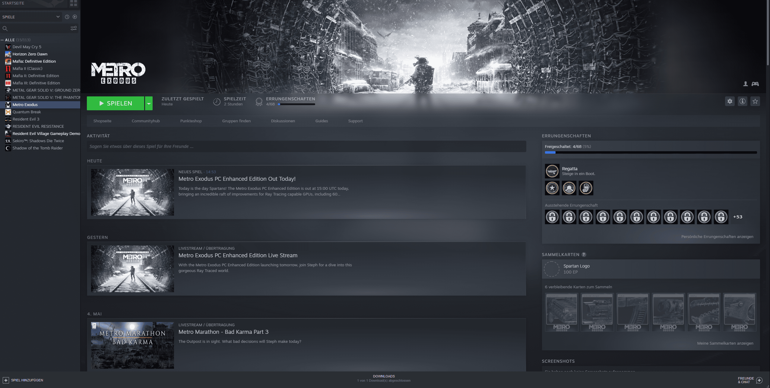The width and height of the screenshot is (770, 388).
Task: Expand the Spielen button dropdown arrow
Action: pos(149,103)
